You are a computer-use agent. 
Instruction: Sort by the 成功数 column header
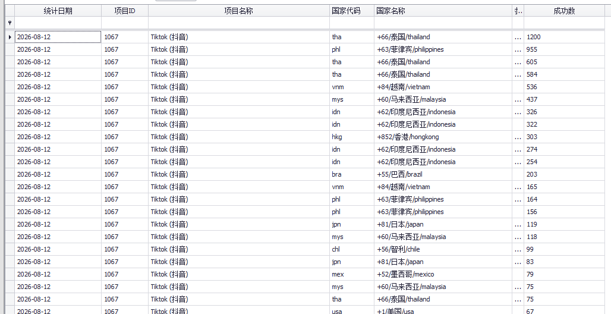pyautogui.click(x=564, y=11)
